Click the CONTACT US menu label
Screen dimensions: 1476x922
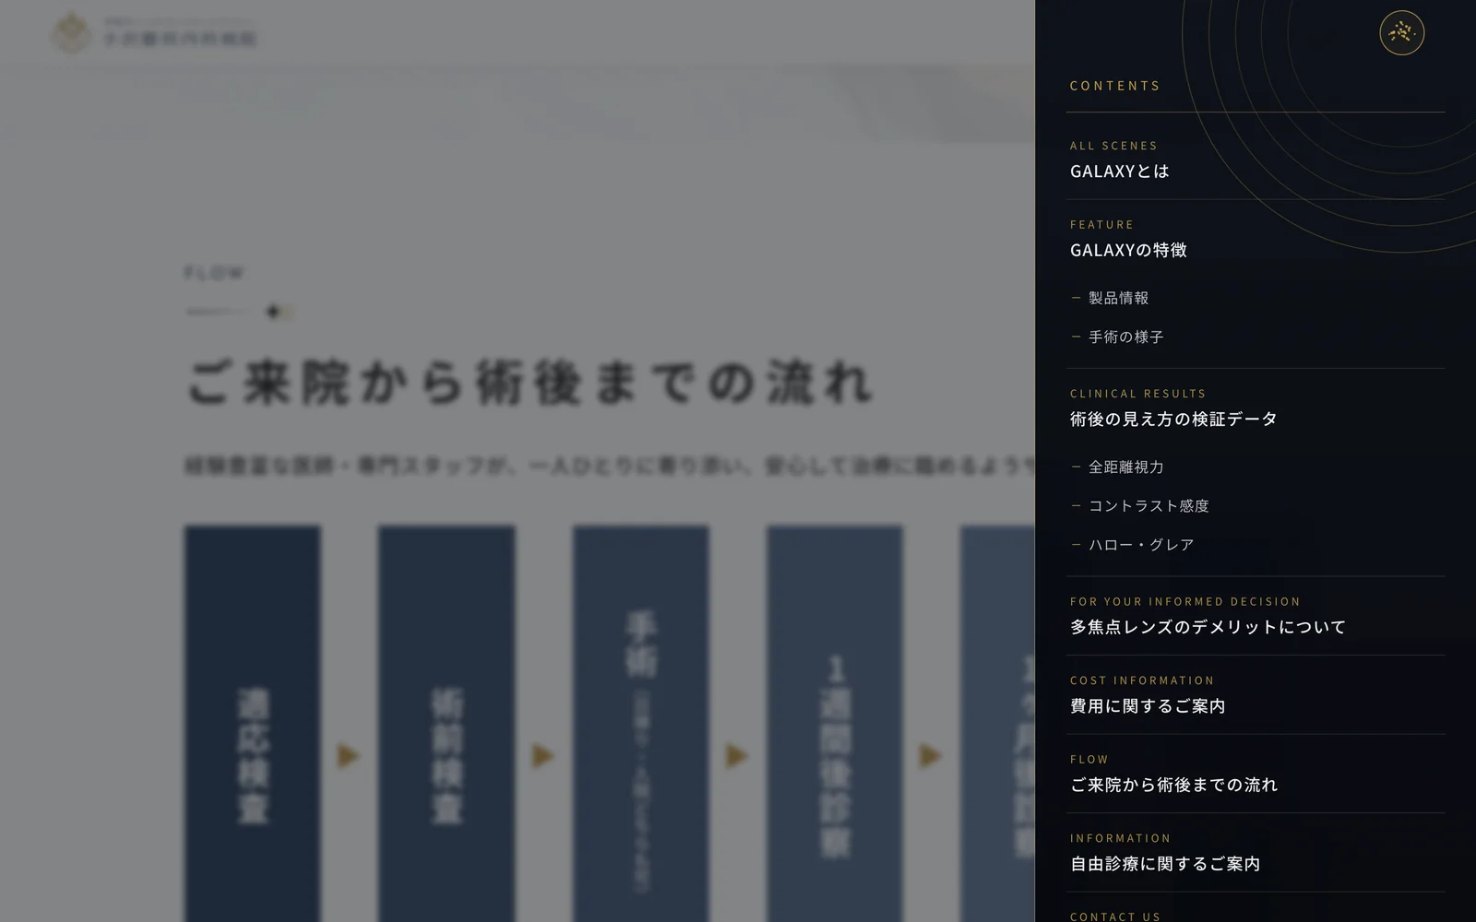[1115, 916]
